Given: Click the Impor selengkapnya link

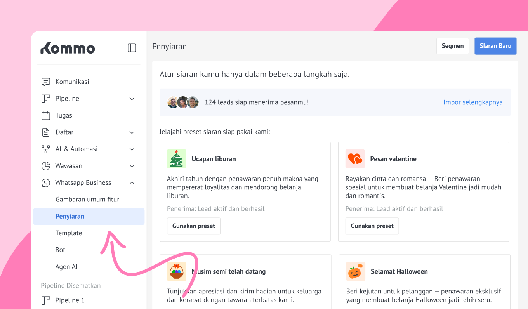Looking at the screenshot, I should [473, 102].
